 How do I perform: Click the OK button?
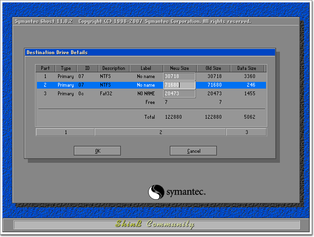(97, 151)
